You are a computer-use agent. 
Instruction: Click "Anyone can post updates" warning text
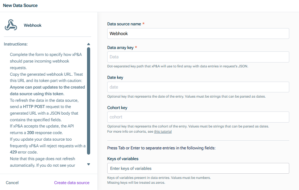click(47, 90)
